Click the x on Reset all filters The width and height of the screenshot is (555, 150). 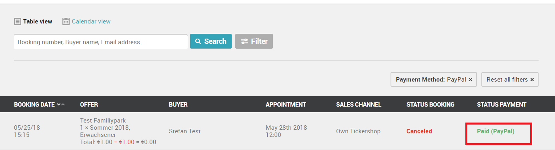click(x=532, y=80)
